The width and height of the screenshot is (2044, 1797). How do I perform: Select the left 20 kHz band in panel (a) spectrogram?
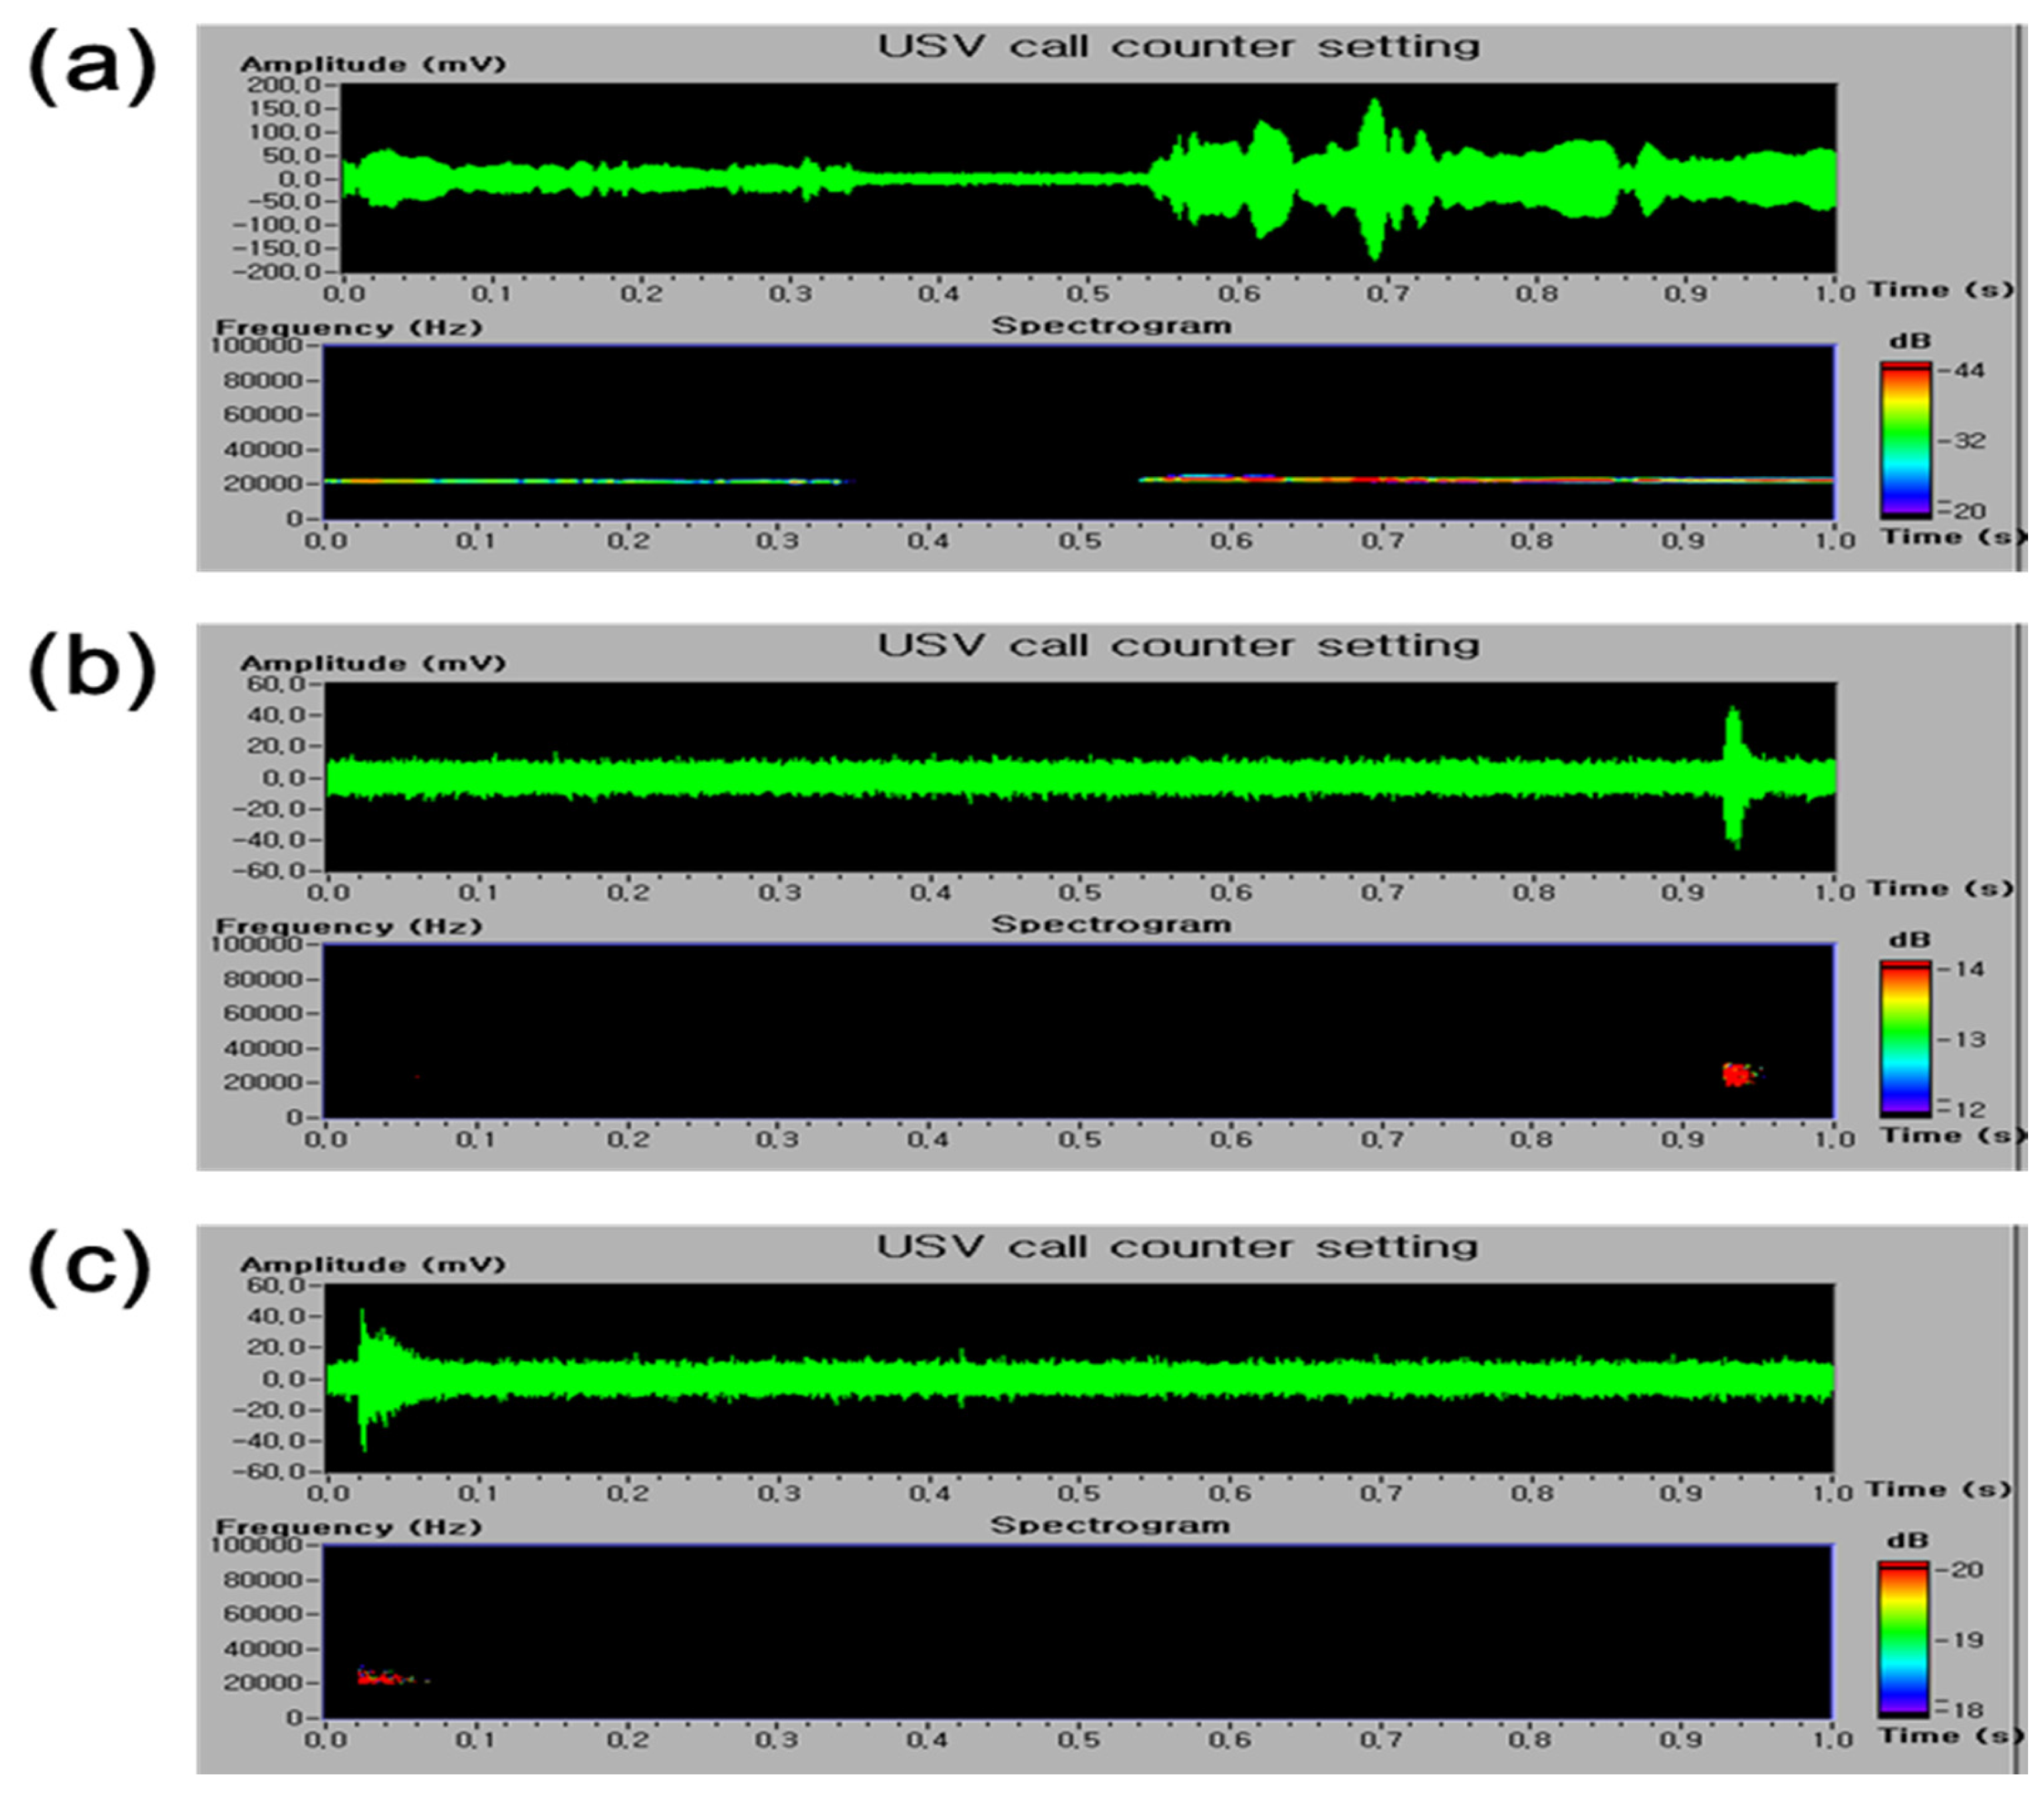coord(588,481)
